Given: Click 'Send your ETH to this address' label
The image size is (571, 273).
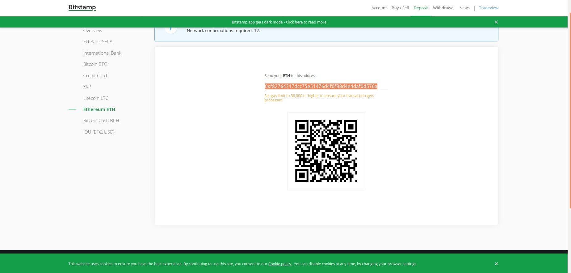Looking at the screenshot, I should pyautogui.click(x=290, y=76).
